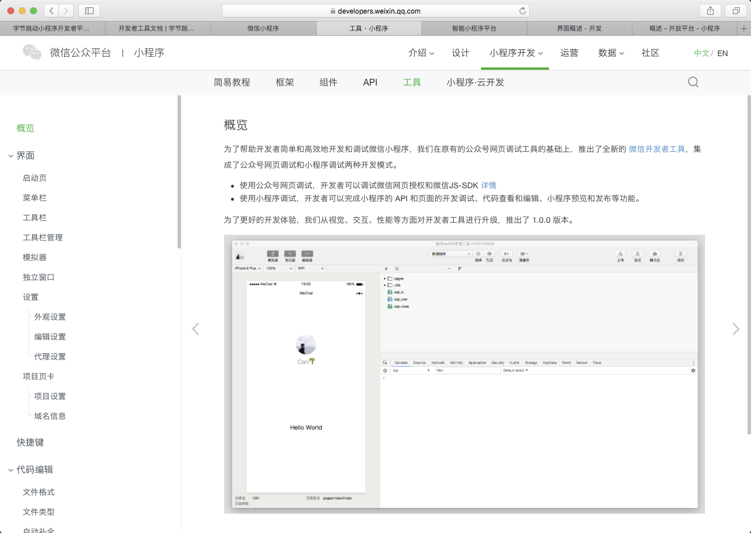This screenshot has width=751, height=533.
Task: Go to next page arrow
Action: point(736,329)
